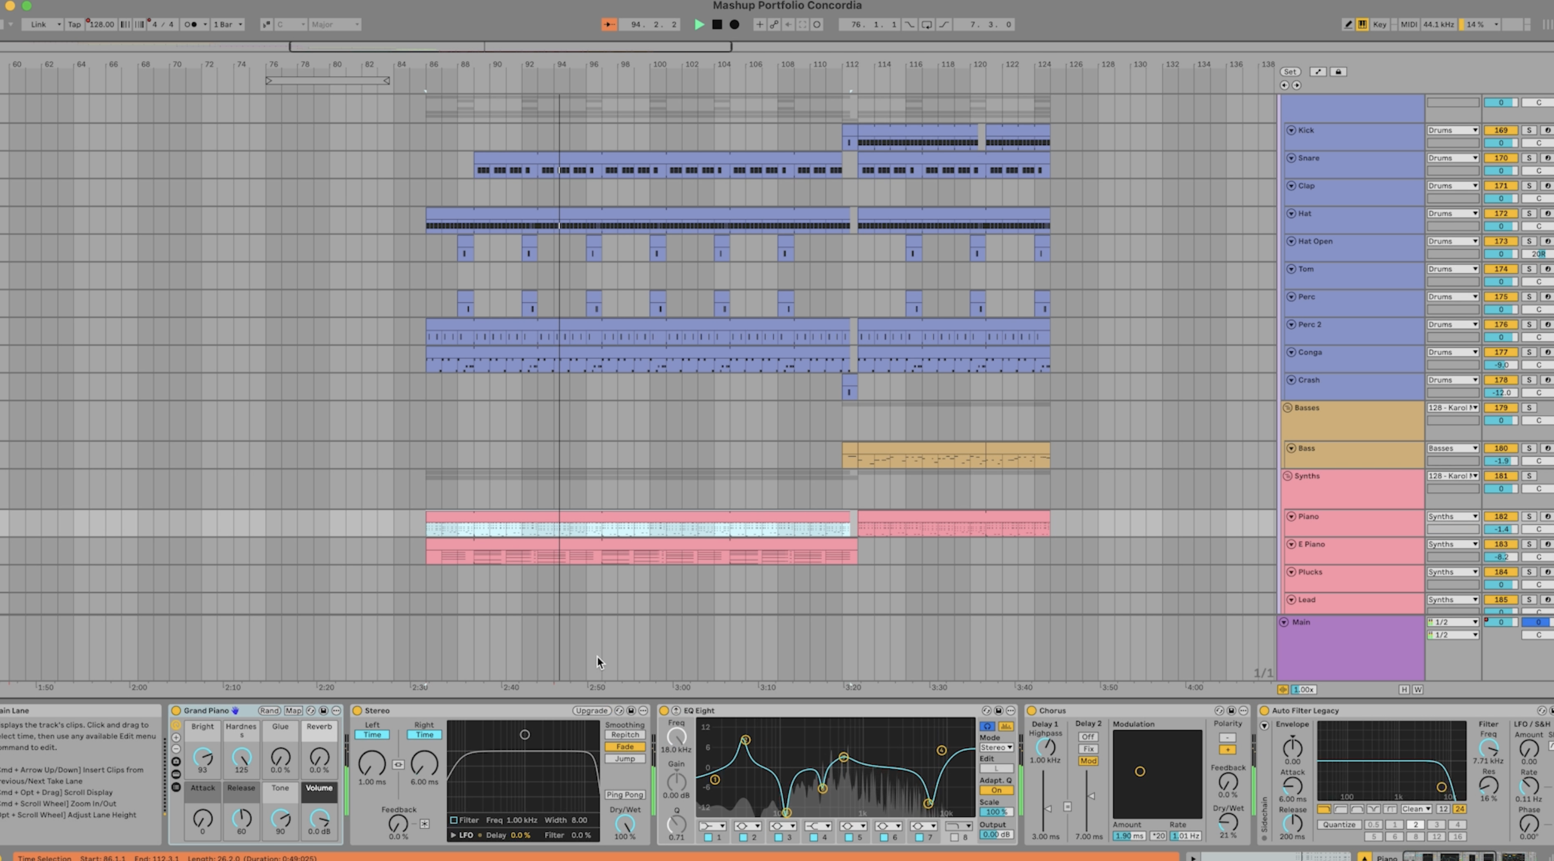The image size is (1554, 861).
Task: Jump to next locator arrow
Action: 1296,85
